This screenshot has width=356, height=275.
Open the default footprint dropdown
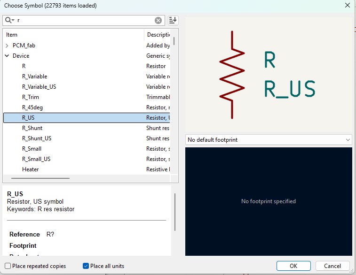coord(269,140)
